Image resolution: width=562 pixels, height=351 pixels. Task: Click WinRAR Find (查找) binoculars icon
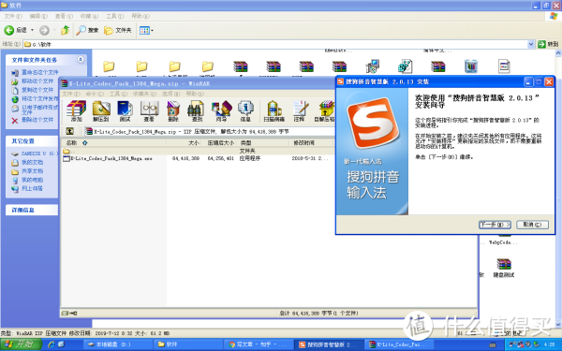(197, 111)
